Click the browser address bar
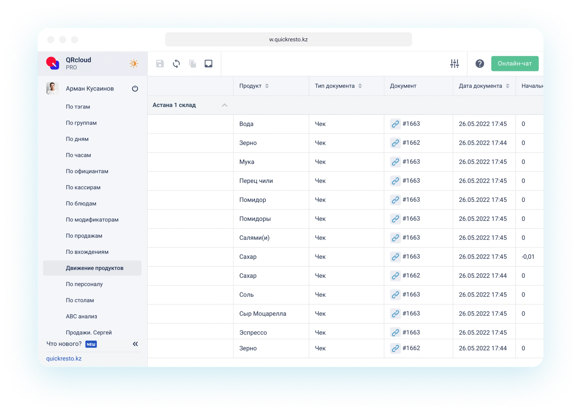This screenshot has height=413, width=580. point(288,39)
